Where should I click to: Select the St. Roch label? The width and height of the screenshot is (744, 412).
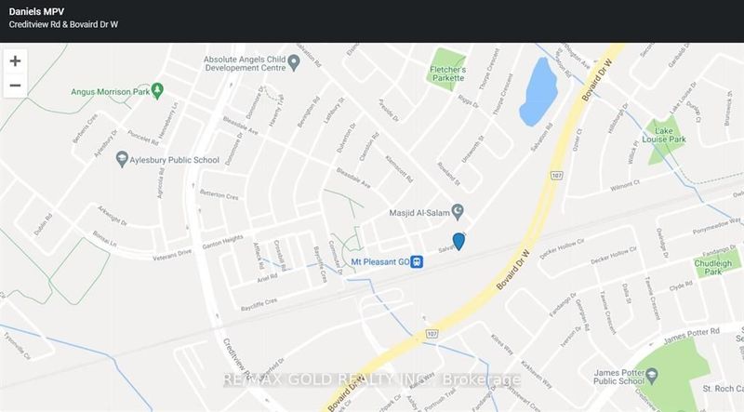coord(723,389)
